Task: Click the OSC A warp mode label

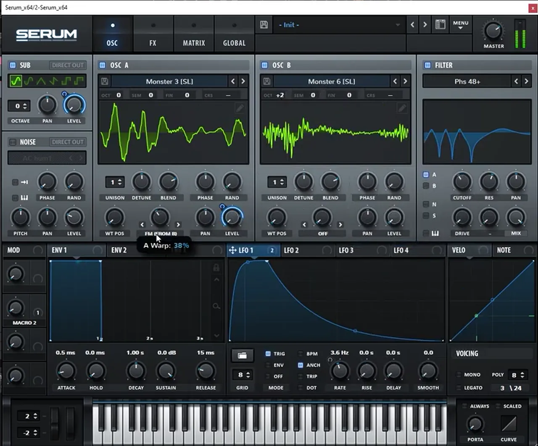Action: [161, 233]
